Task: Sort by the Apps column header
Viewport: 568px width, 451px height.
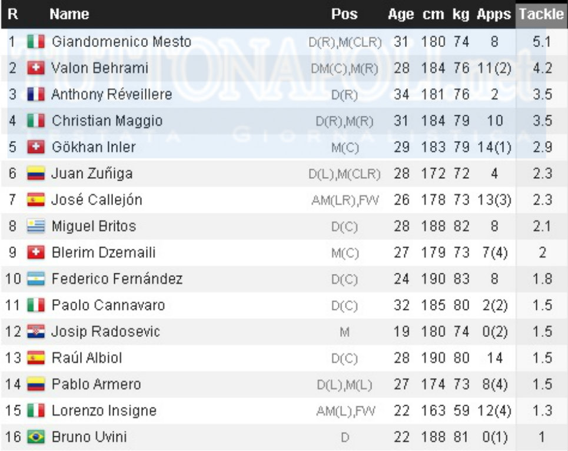Action: tap(494, 15)
